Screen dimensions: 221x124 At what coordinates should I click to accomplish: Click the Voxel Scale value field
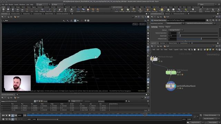pyautogui.click(x=172, y=36)
